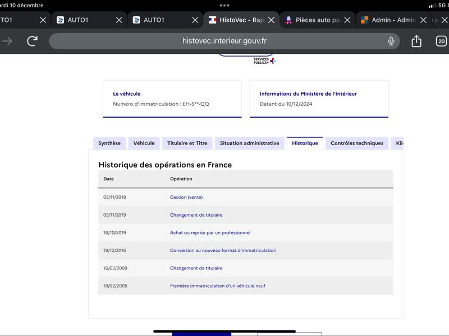Click the Cession (vente) operation

(x=186, y=197)
